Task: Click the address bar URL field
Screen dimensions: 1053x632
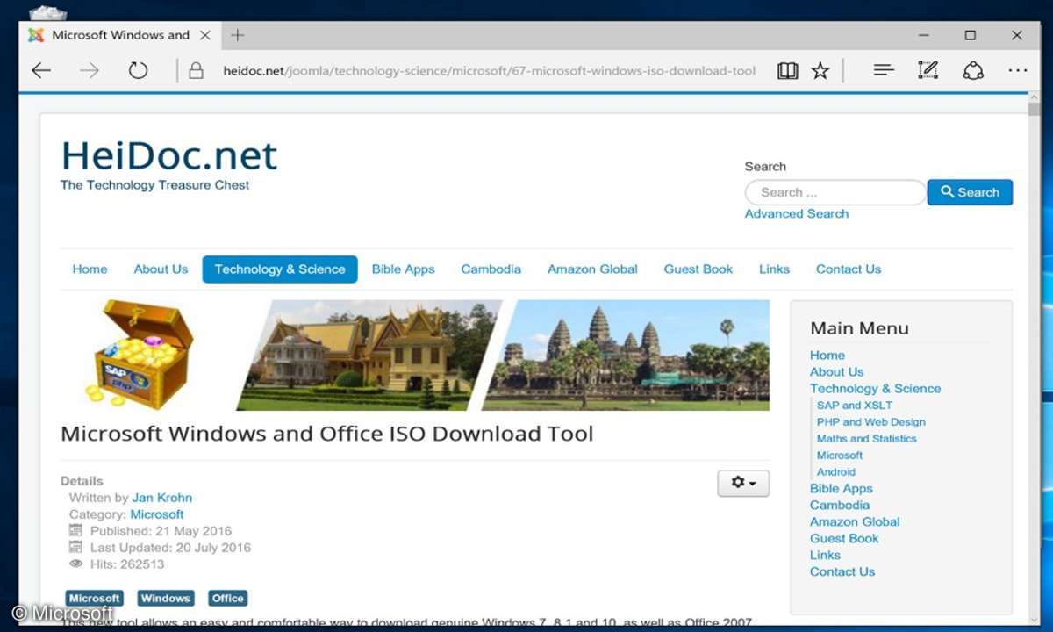Action: [x=489, y=71]
